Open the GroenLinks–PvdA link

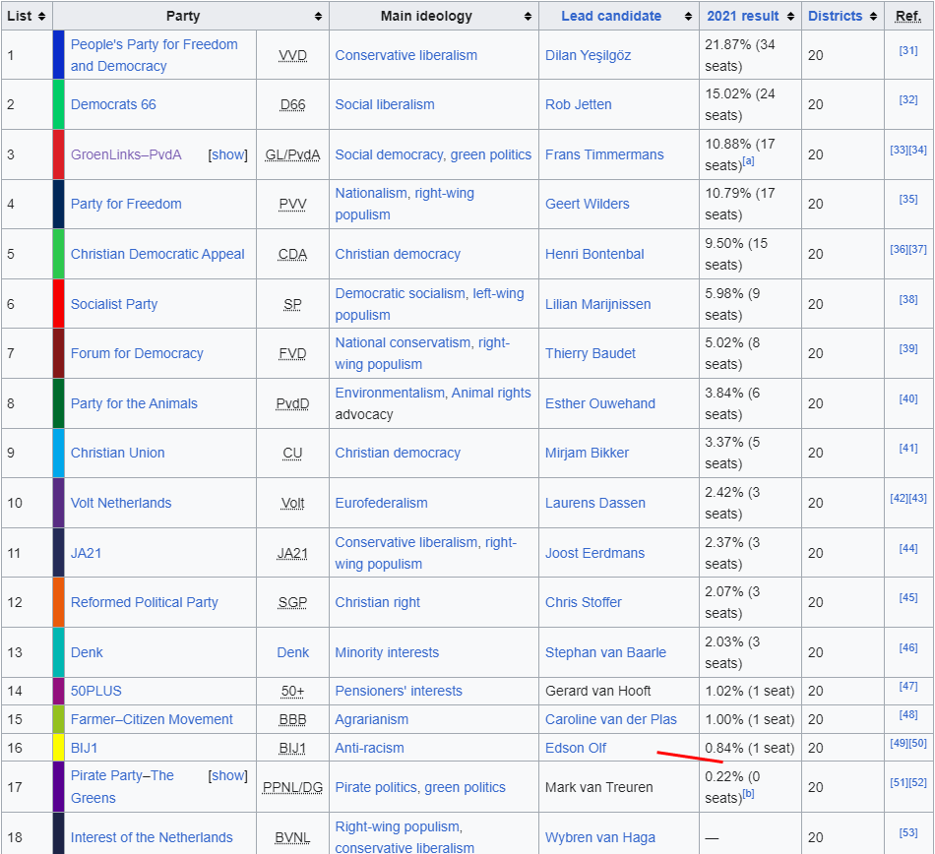click(x=126, y=154)
